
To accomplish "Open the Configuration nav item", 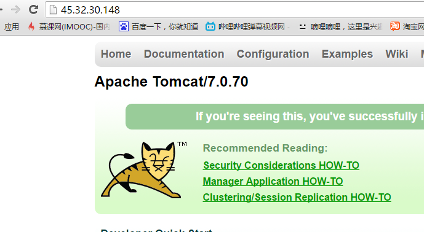I will [x=273, y=54].
